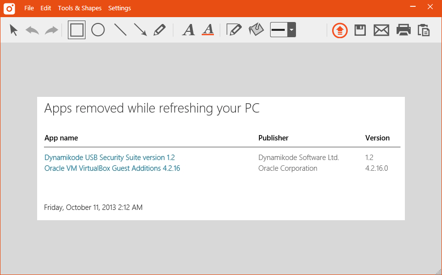
Task: Click the Friday, October 11, 2013 date
Action: [93, 207]
